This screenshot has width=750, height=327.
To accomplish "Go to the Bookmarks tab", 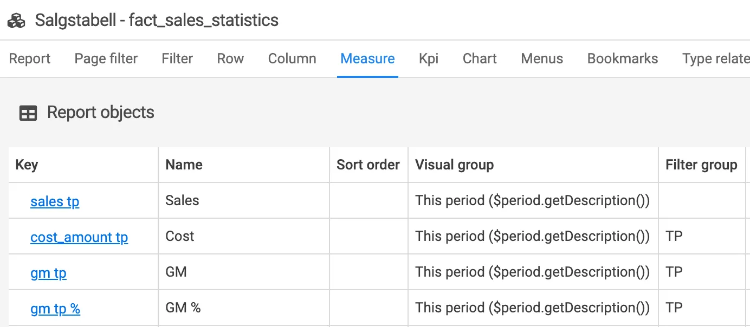I will (x=623, y=58).
